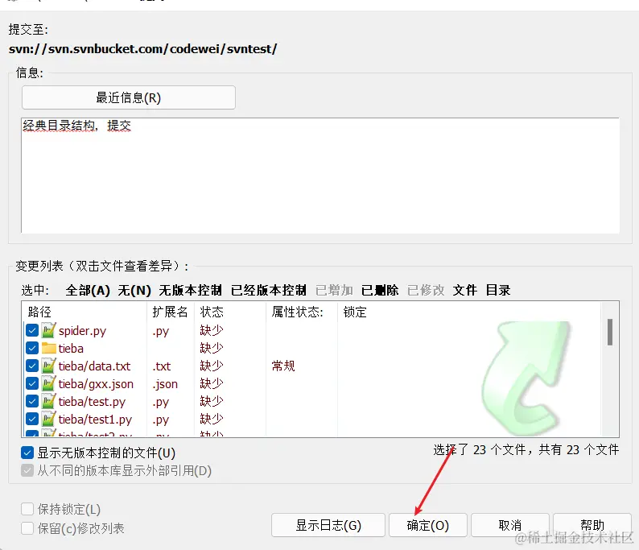Click the tieba/gxx.json file icon
The width and height of the screenshot is (639, 550).
(48, 383)
